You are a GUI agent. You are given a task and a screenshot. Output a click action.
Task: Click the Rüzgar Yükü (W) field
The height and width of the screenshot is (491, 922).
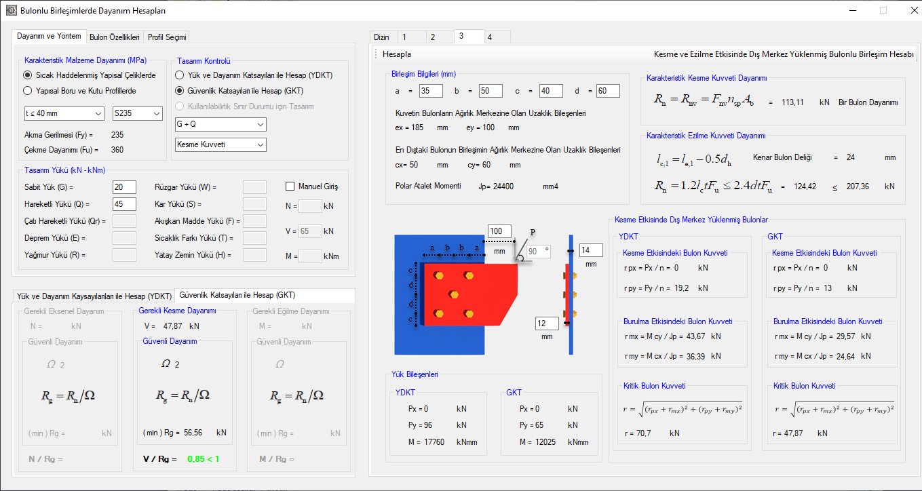pyautogui.click(x=254, y=187)
